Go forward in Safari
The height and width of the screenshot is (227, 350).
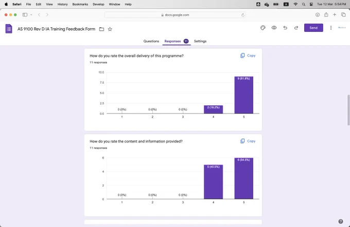pyautogui.click(x=47, y=15)
